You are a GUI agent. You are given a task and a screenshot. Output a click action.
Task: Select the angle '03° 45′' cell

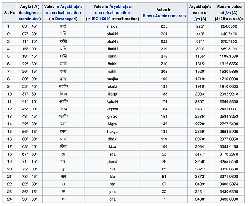(x=30, y=26)
